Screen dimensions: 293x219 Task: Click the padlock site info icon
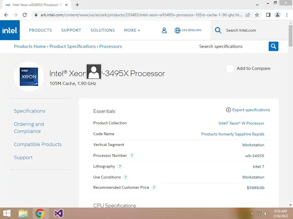(x=36, y=15)
